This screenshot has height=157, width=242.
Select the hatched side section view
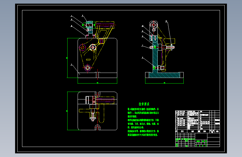pos(163,52)
